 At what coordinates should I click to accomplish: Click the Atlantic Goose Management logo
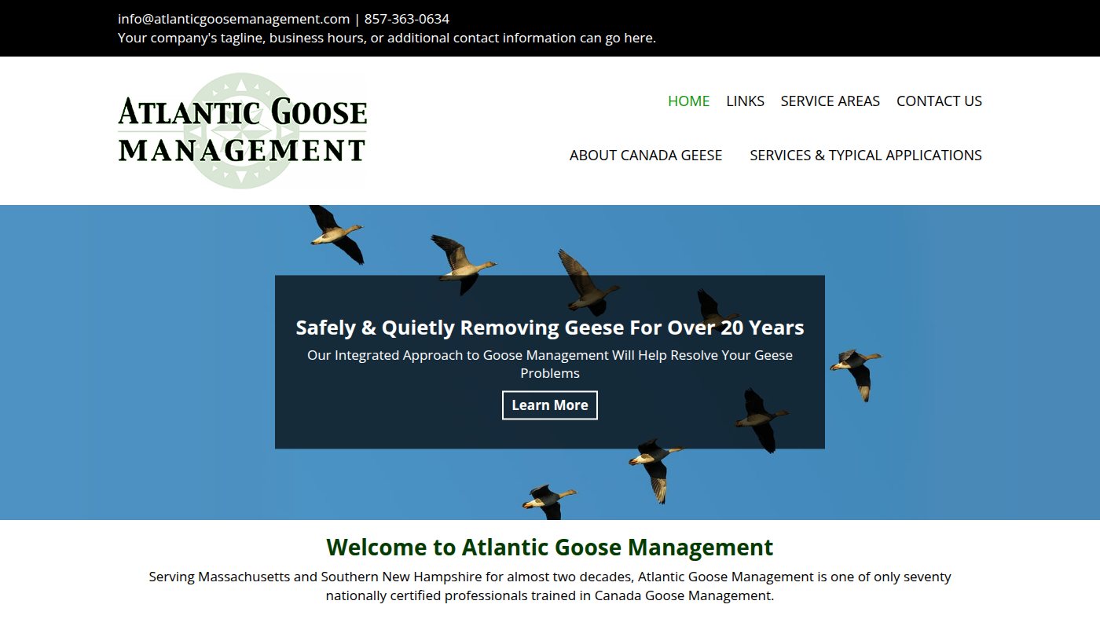pos(242,130)
